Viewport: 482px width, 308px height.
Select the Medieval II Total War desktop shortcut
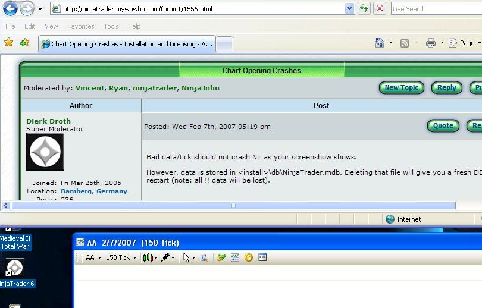15,240
